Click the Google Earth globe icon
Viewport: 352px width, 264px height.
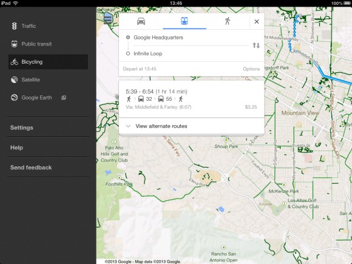pos(15,98)
